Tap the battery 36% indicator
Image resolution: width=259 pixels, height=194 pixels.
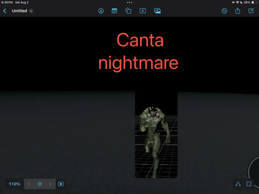pyautogui.click(x=251, y=2)
